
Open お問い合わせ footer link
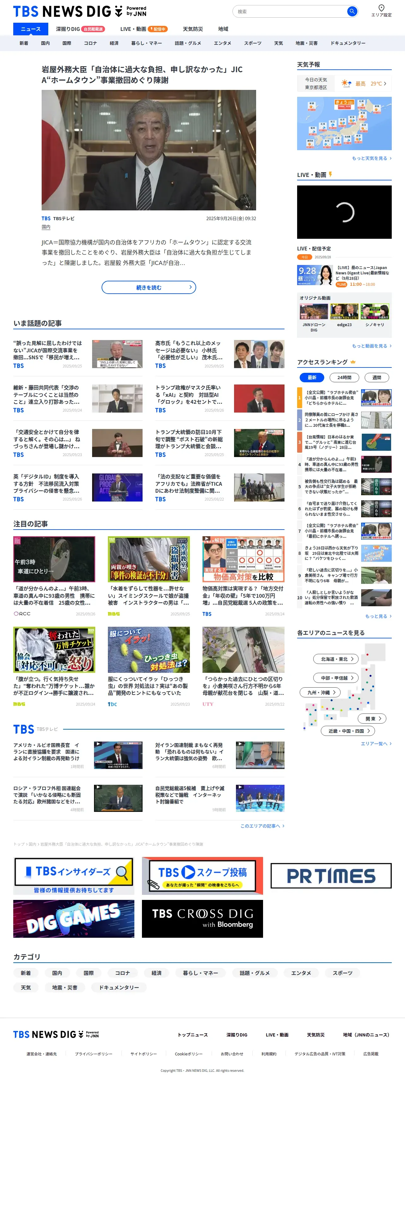[232, 1054]
